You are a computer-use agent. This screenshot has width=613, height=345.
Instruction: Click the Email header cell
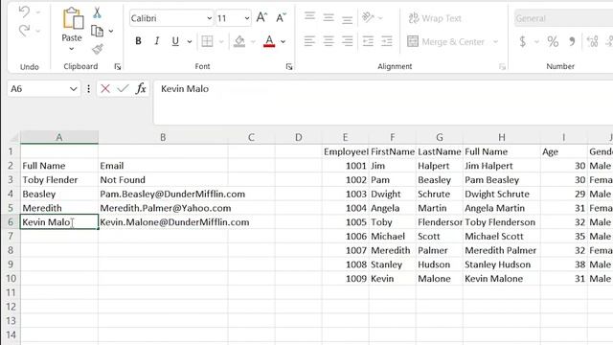pyautogui.click(x=163, y=166)
